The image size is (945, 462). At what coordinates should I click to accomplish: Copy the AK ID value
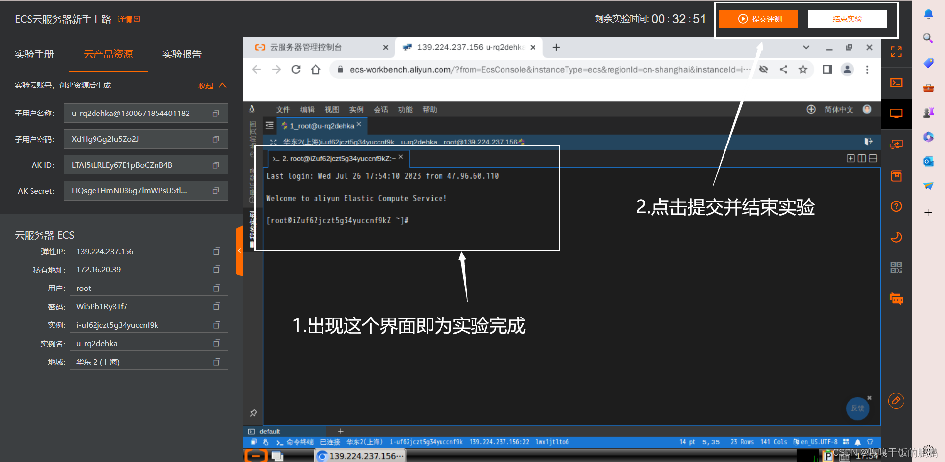click(215, 165)
